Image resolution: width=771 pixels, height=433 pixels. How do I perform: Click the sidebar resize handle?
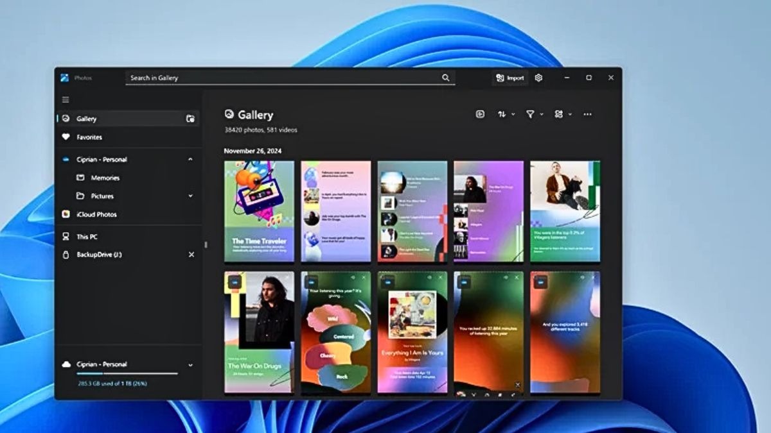tap(206, 244)
